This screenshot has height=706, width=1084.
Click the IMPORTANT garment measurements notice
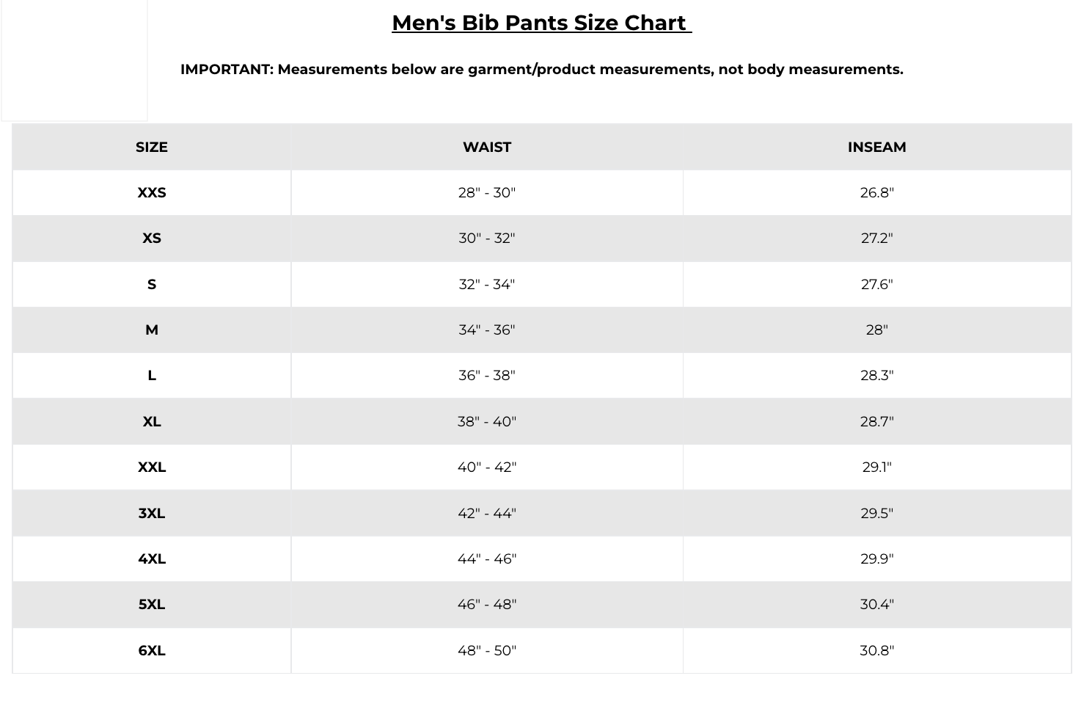(541, 69)
